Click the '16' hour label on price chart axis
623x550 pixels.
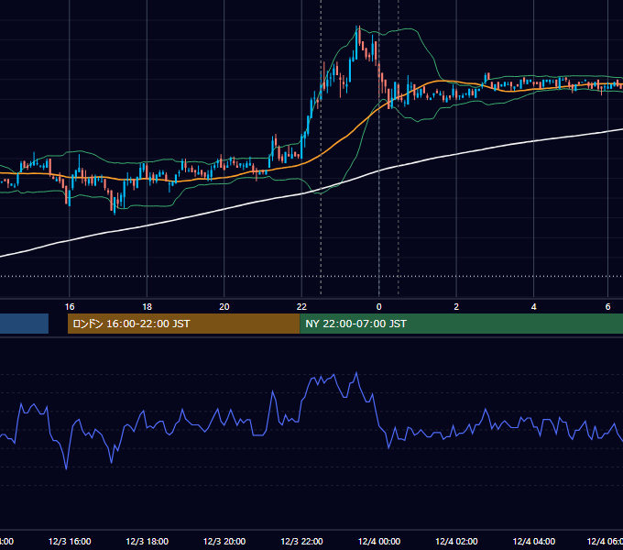70,307
